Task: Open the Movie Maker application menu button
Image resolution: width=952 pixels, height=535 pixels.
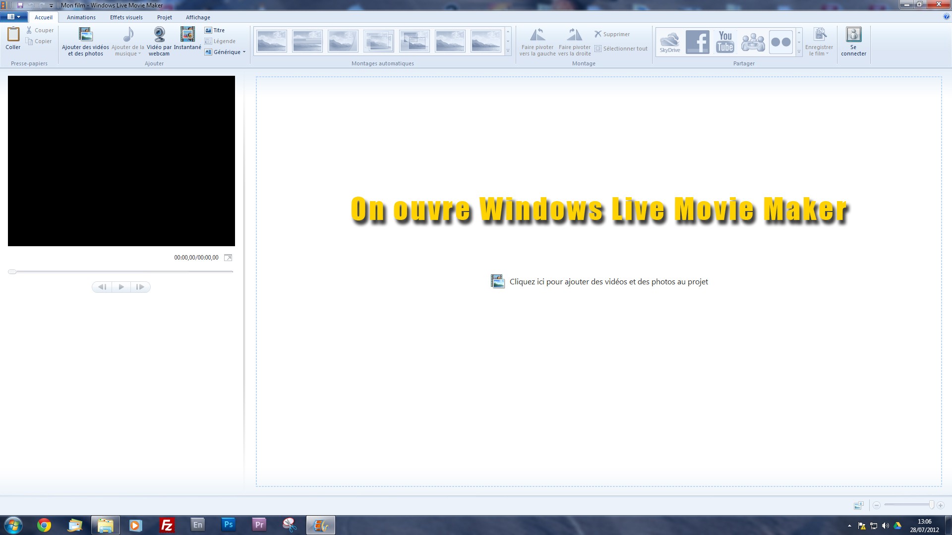Action: [x=14, y=17]
